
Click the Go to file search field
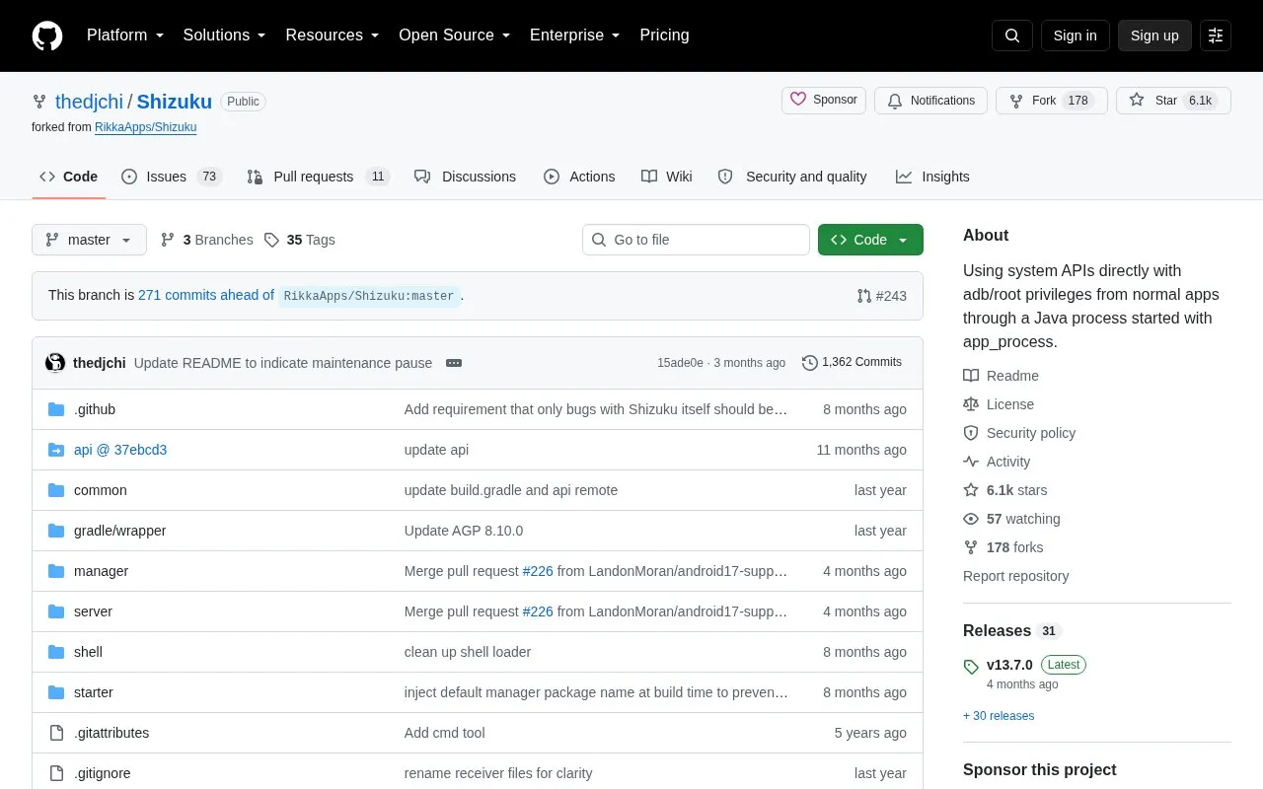696,240
